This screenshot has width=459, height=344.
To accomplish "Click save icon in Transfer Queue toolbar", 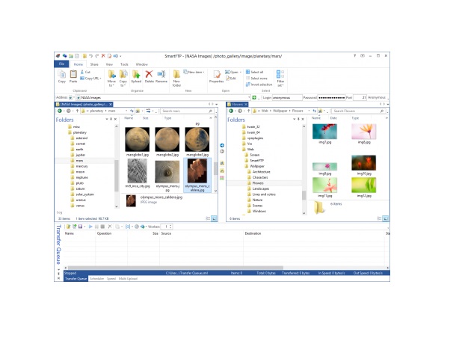I will click(80, 227).
